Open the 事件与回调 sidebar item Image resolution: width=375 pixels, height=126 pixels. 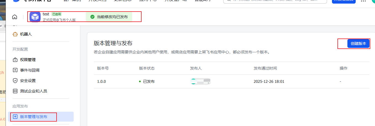click(30, 70)
